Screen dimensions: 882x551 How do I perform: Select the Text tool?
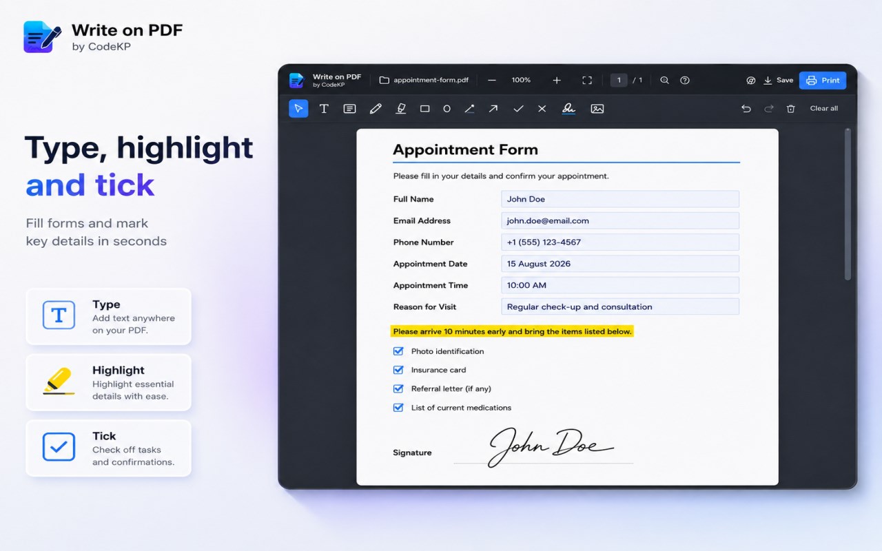pyautogui.click(x=324, y=109)
